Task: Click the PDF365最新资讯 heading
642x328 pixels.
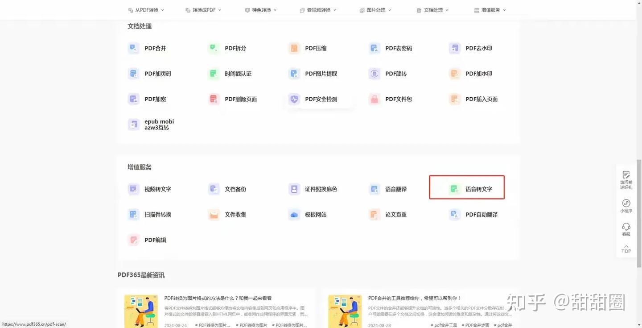Action: pos(141,275)
